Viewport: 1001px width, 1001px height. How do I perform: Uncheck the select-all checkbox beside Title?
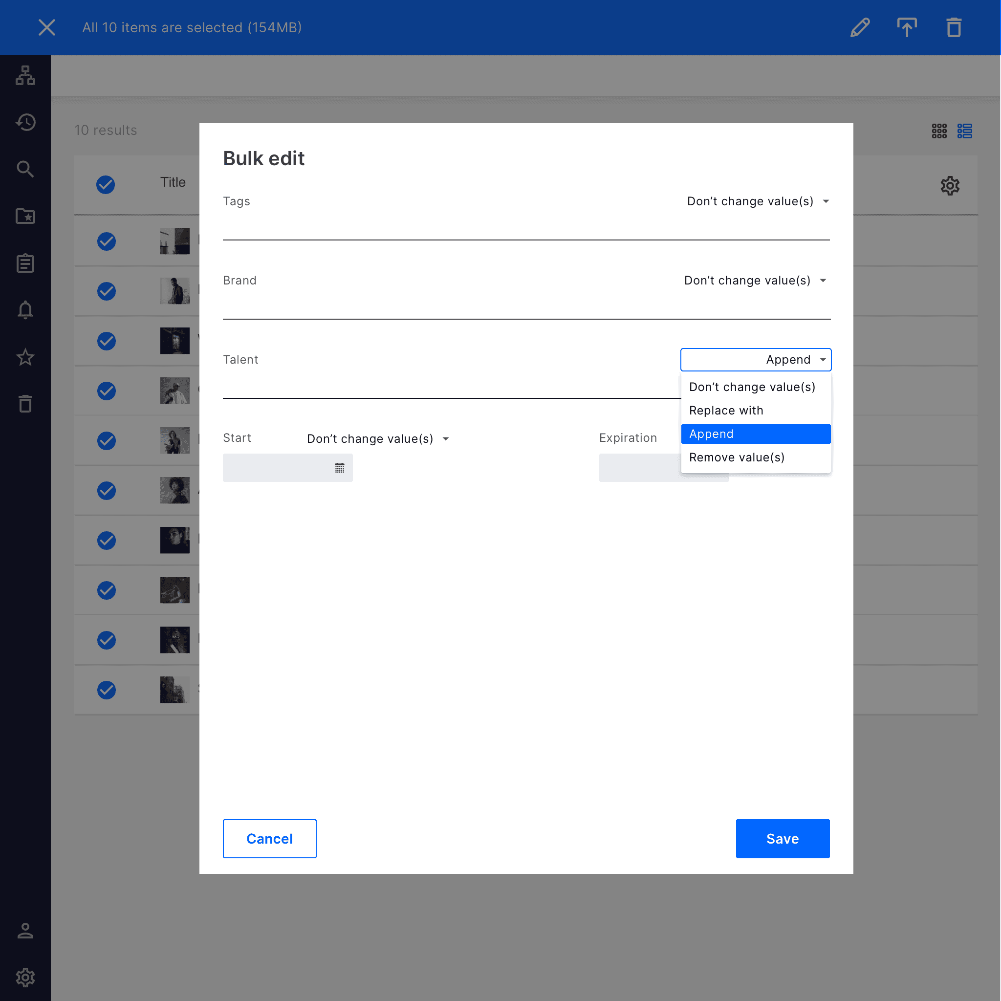pyautogui.click(x=106, y=184)
